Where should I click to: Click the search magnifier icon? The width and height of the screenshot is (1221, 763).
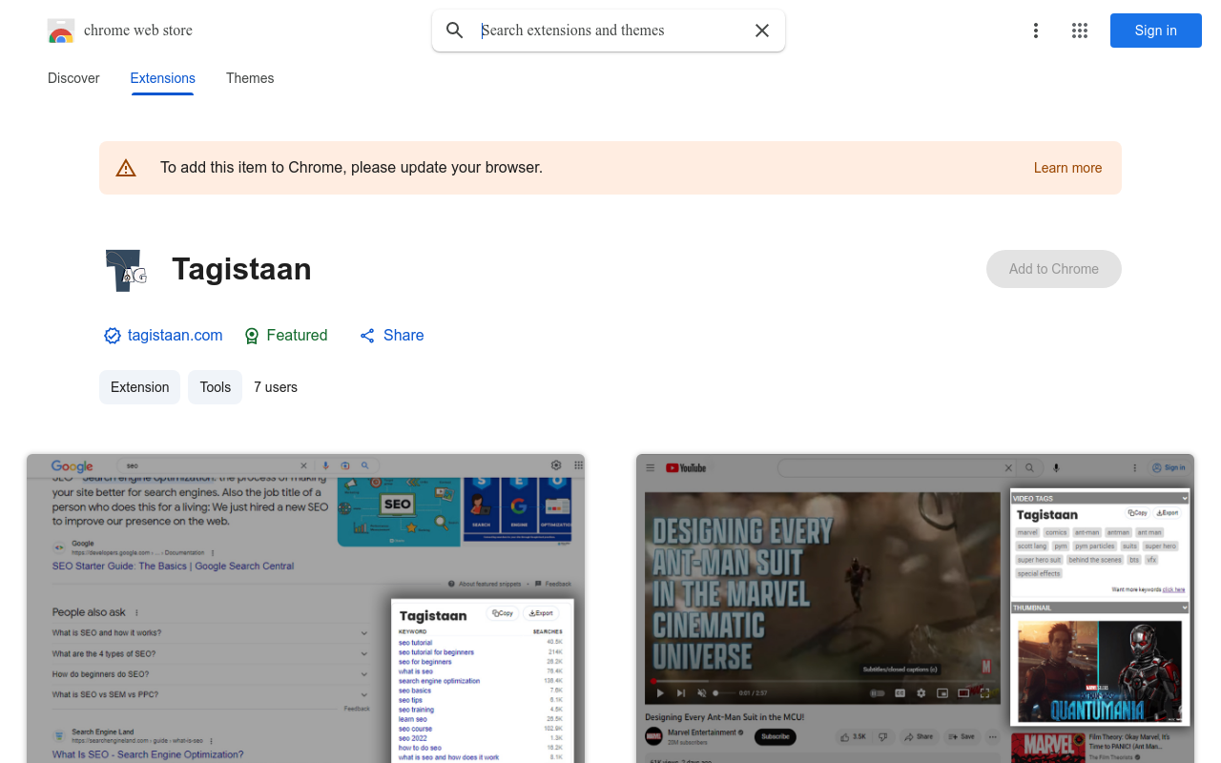point(455,31)
